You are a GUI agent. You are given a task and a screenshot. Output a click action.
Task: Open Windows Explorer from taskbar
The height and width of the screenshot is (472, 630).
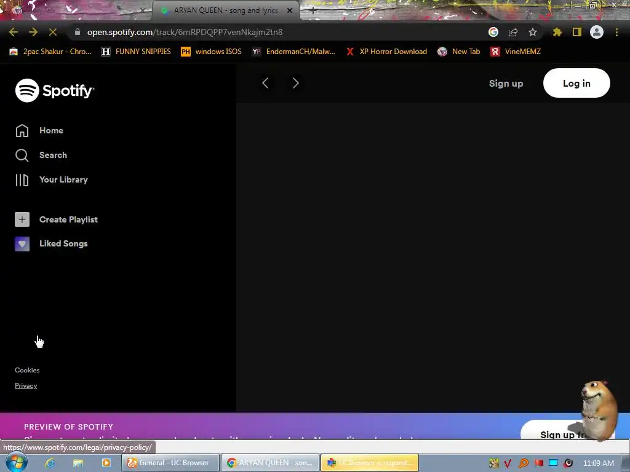click(78, 463)
